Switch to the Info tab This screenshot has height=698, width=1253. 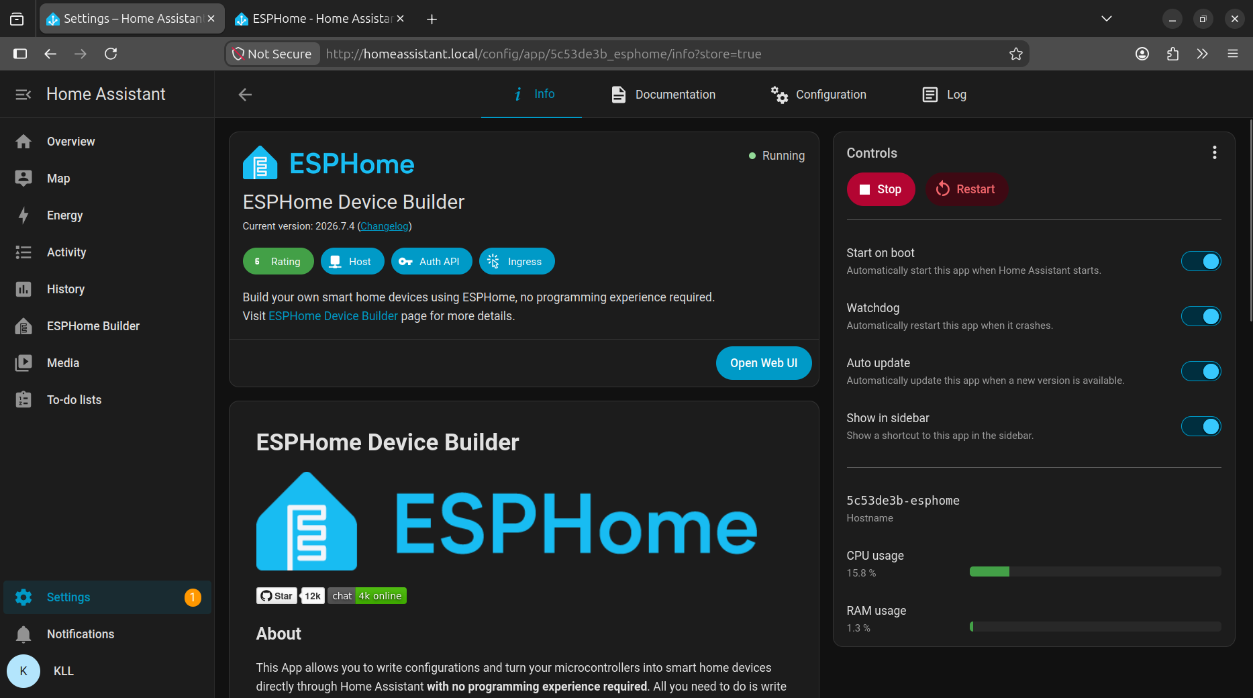coord(532,95)
